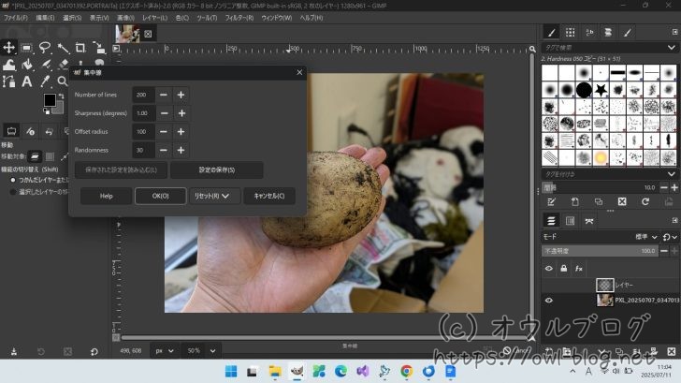681x383 pixels.
Task: Select the Text tool
Action: [x=27, y=81]
